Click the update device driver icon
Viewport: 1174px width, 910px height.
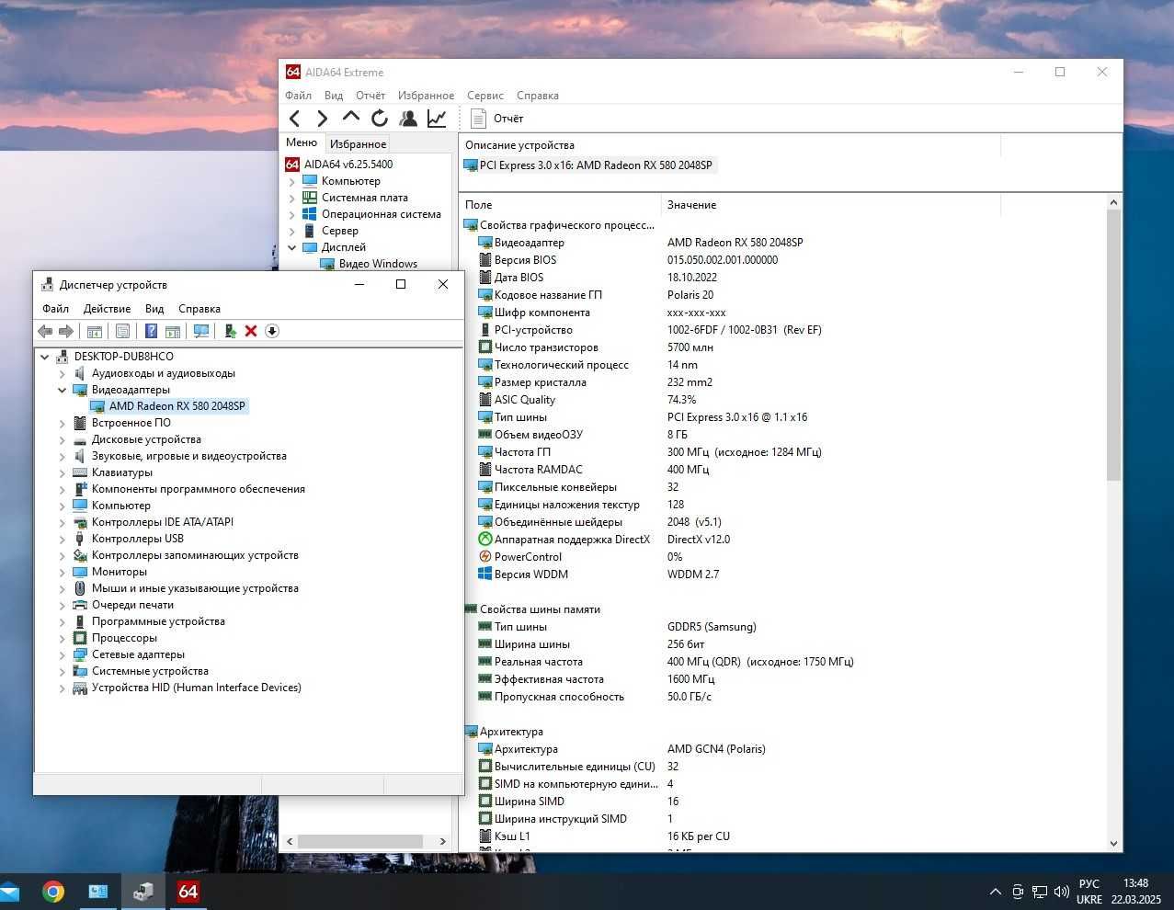pos(230,331)
